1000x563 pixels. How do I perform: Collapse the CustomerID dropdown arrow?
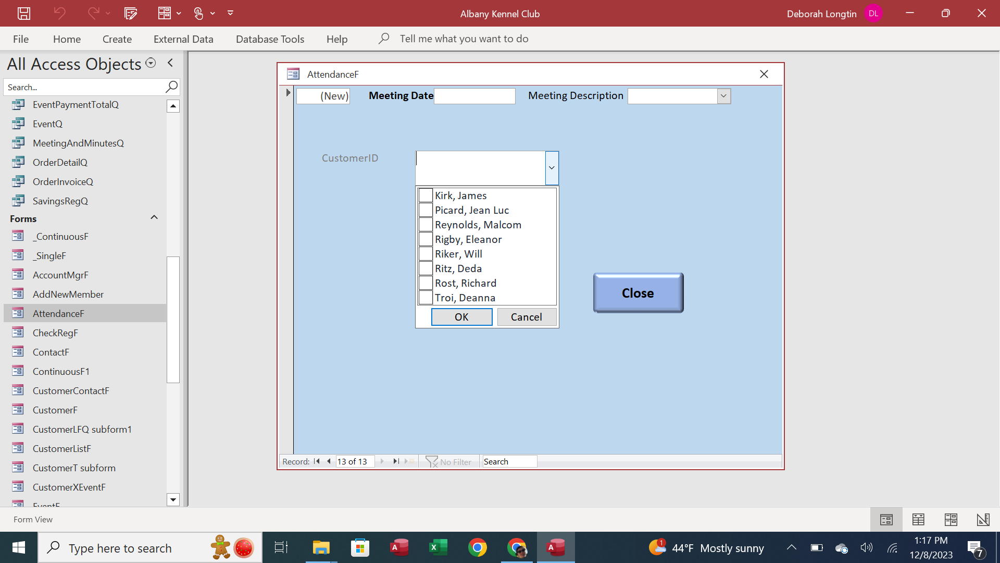552,168
